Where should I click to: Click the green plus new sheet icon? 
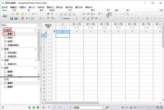(x=27, y=18)
